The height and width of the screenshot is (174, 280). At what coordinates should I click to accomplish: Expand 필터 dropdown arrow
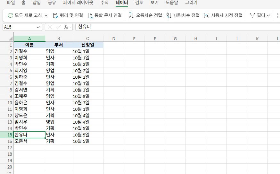pos(268,16)
